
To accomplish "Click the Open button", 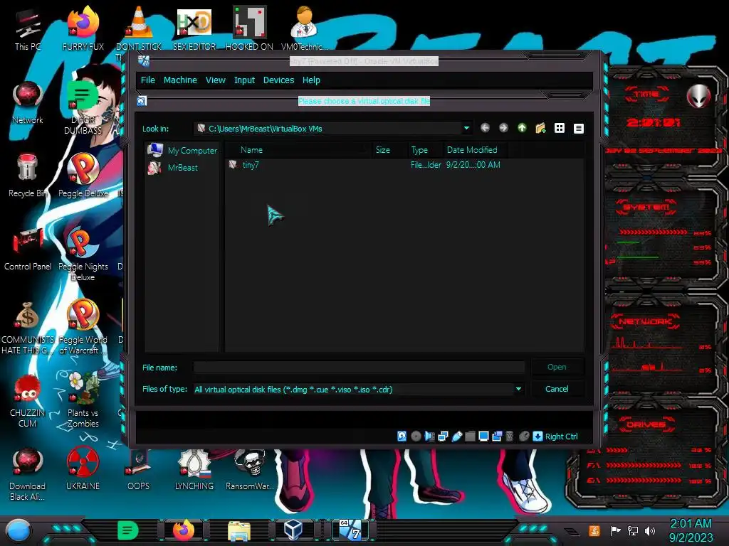I will (x=557, y=367).
